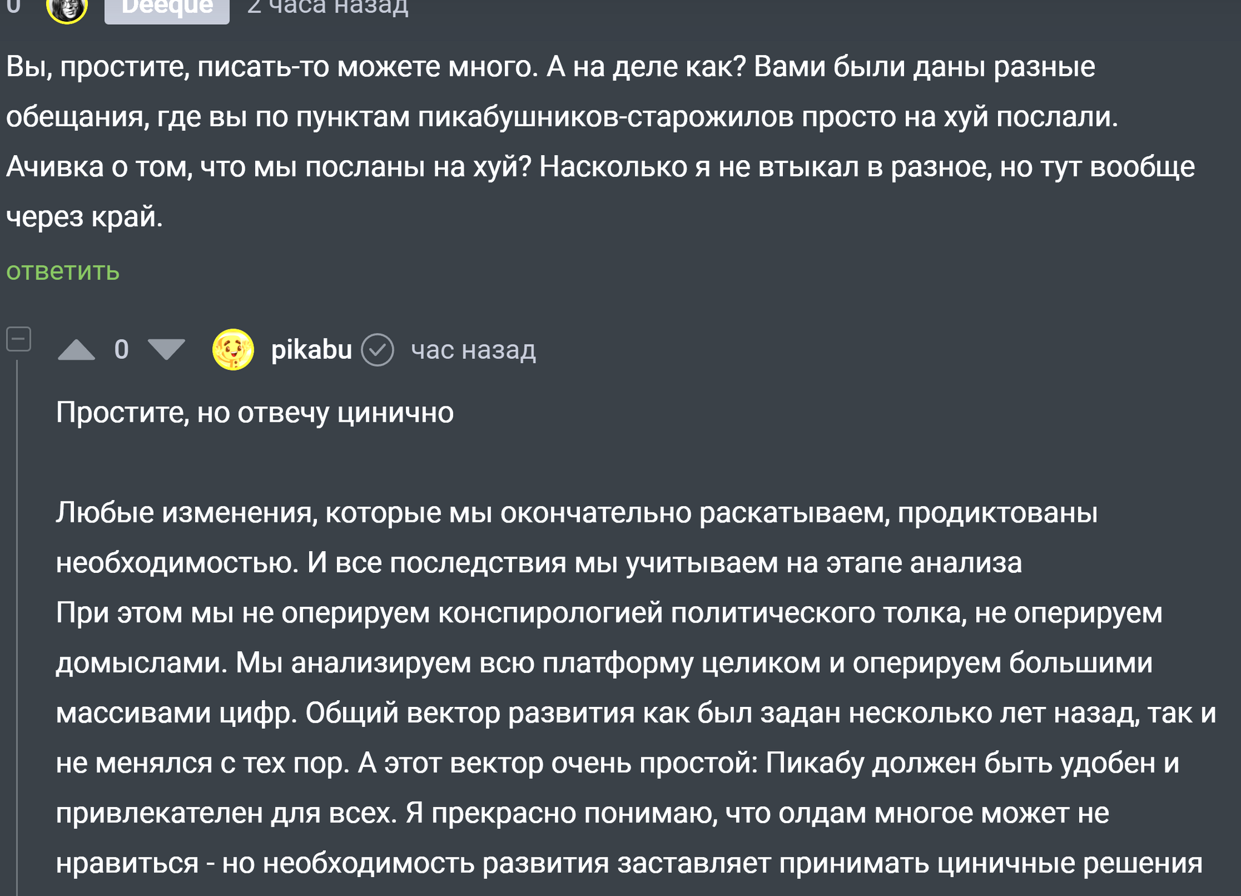Downvote the pikabu reply comment
Image resolution: width=1241 pixels, height=896 pixels.
click(x=166, y=350)
